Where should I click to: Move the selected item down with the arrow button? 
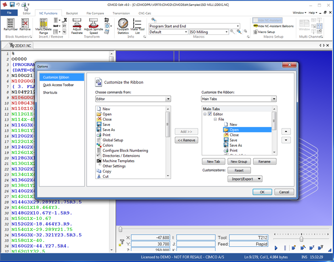tap(286, 140)
